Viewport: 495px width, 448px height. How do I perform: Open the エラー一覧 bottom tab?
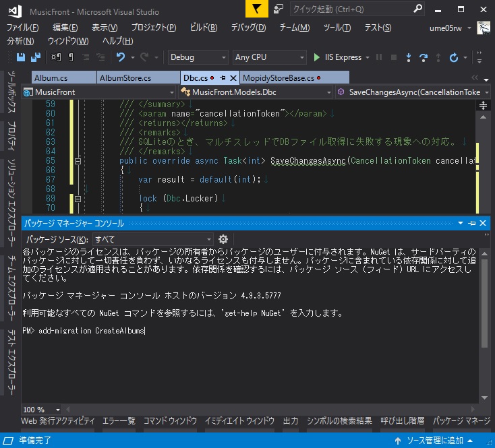pyautogui.click(x=119, y=421)
